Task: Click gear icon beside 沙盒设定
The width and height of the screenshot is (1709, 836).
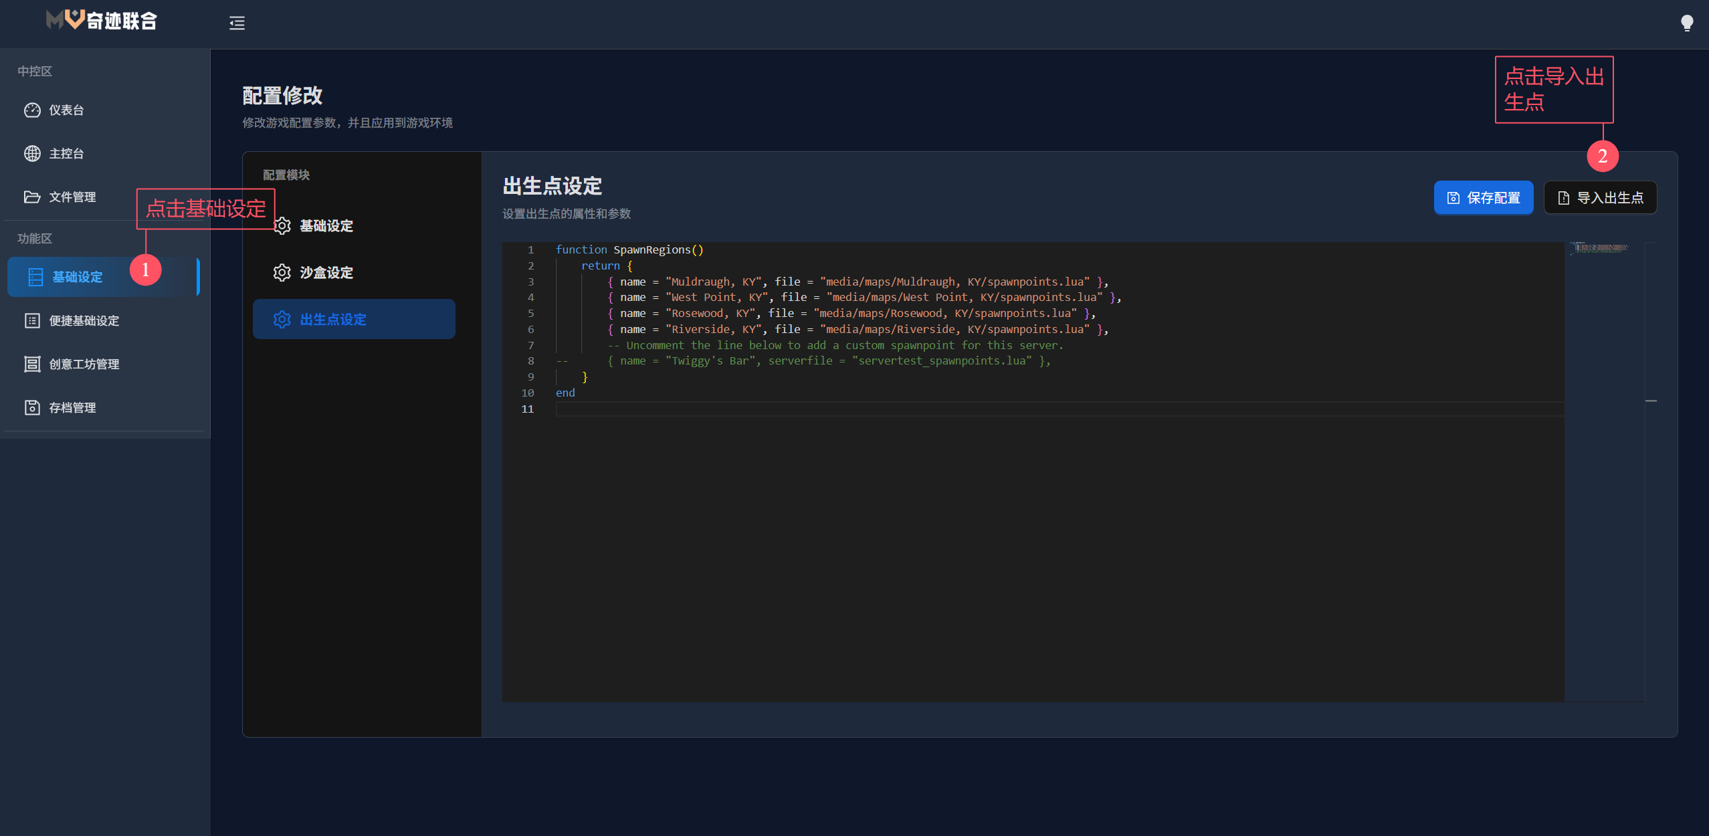Action: pyautogui.click(x=282, y=273)
